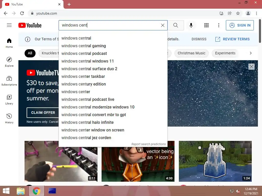Bookmark this page with the star icon
The image size is (262, 196).
point(238,13)
